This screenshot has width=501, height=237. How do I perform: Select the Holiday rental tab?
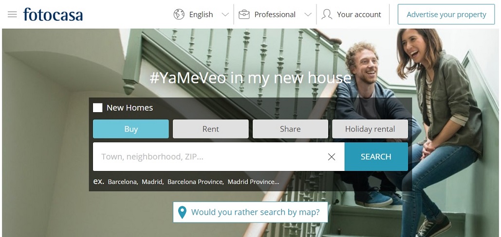tap(370, 129)
